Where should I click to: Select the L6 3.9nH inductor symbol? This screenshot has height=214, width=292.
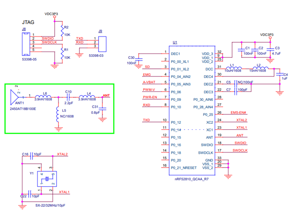[x=43, y=96]
